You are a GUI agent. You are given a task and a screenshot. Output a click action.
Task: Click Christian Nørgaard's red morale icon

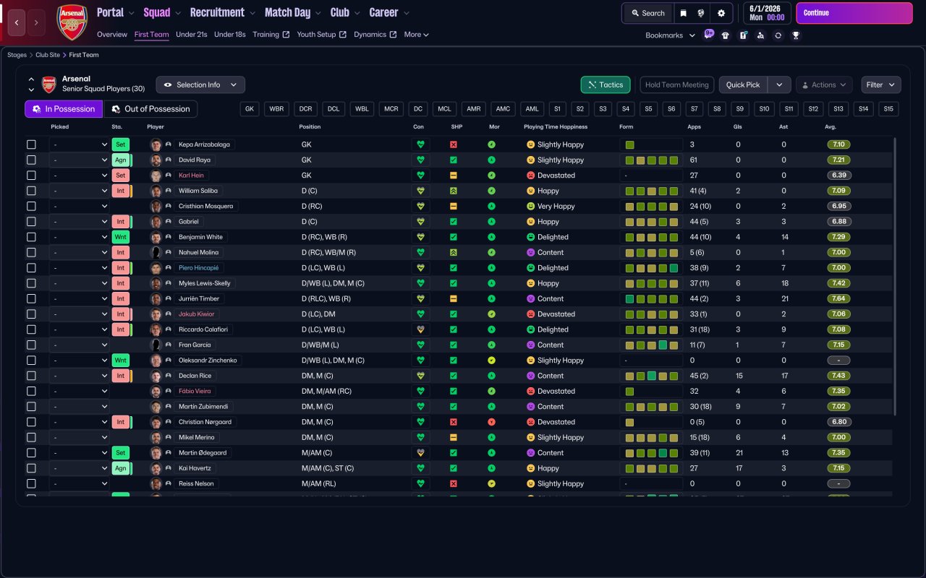click(x=492, y=422)
